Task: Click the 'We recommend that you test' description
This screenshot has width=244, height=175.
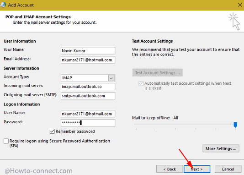Action: click(x=186, y=52)
